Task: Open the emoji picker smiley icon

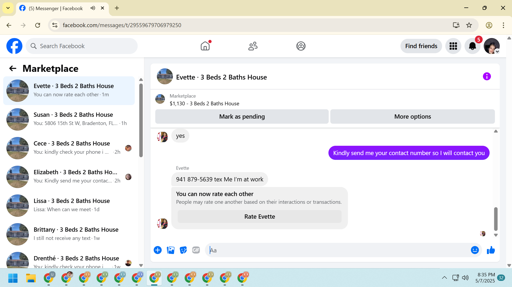Action: point(475,250)
